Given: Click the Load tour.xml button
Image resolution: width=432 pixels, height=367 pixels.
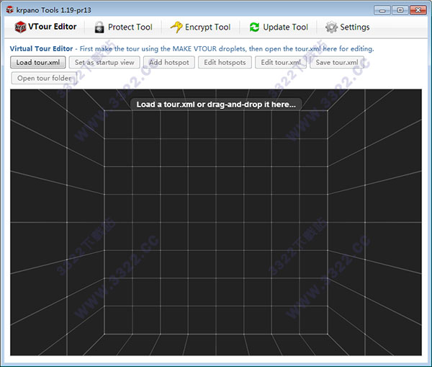Looking at the screenshot, I should click(x=38, y=62).
